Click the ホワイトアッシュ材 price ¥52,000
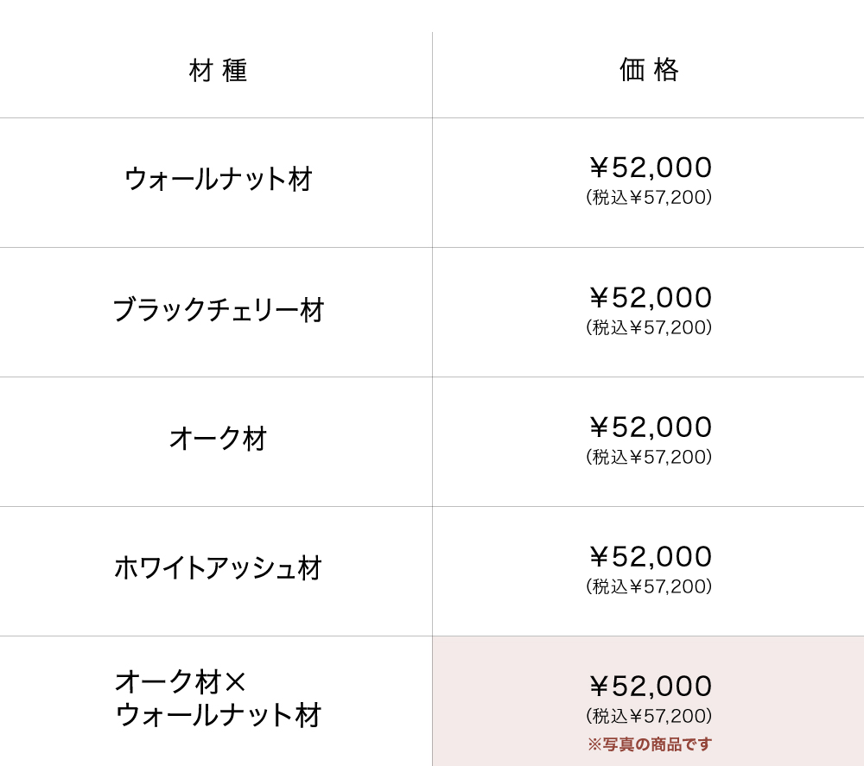 tap(650, 557)
